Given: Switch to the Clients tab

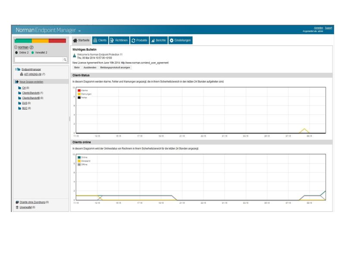Looking at the screenshot, I should tap(100, 40).
